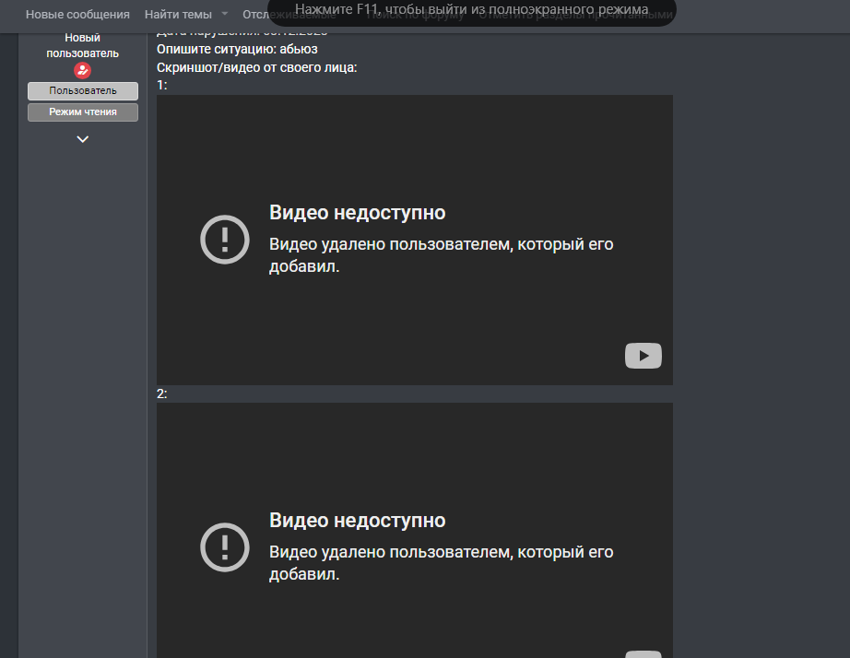Open the Новые сообщения menu item
The width and height of the screenshot is (850, 658).
77,15
